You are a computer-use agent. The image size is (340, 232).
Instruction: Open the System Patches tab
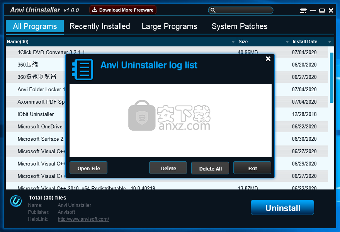click(x=240, y=26)
